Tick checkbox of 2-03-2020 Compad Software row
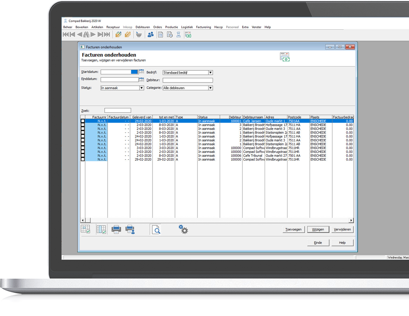The width and height of the screenshot is (409, 316). point(83,152)
